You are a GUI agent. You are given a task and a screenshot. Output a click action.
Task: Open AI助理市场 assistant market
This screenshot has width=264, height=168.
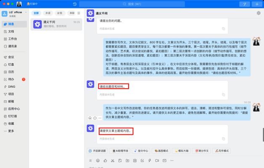[120, 151]
